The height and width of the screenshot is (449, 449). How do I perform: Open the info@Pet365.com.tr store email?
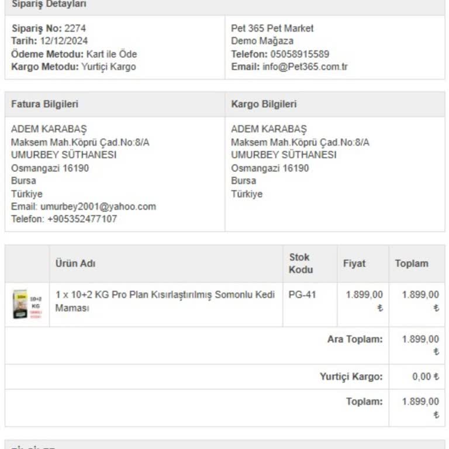coord(305,67)
